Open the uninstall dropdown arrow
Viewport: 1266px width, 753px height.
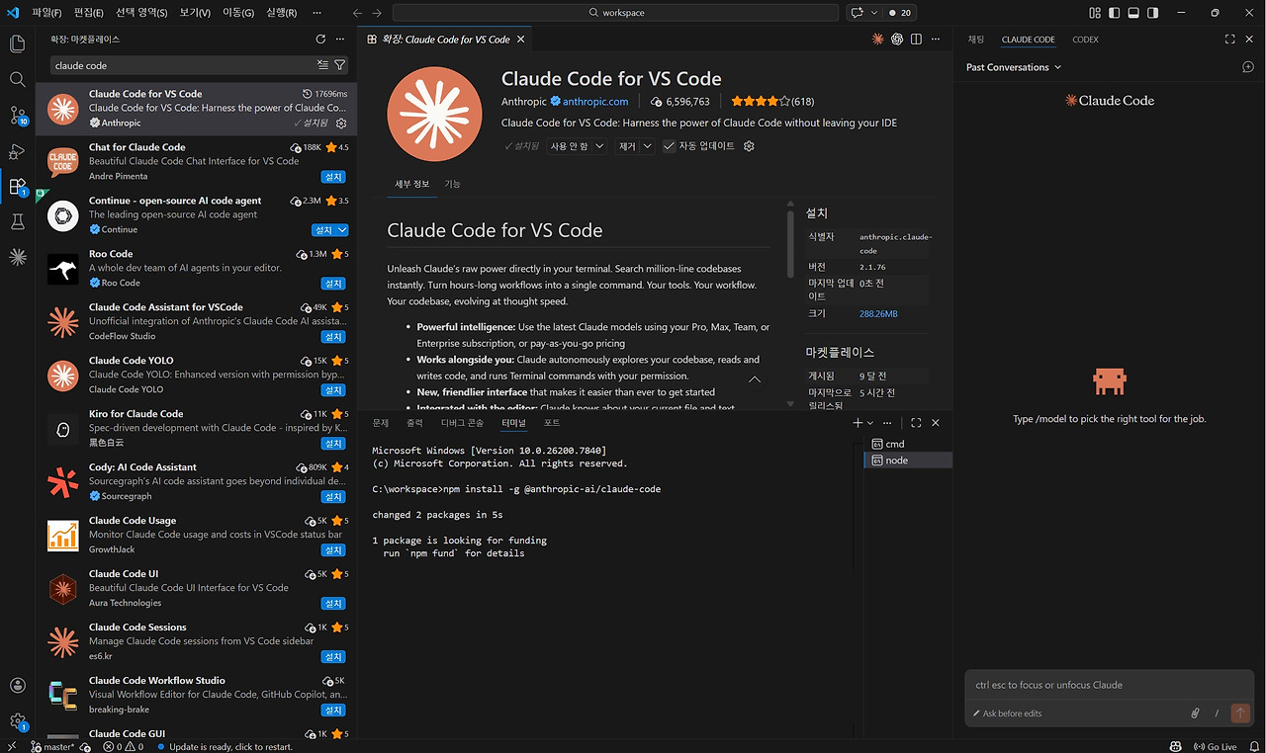click(648, 146)
